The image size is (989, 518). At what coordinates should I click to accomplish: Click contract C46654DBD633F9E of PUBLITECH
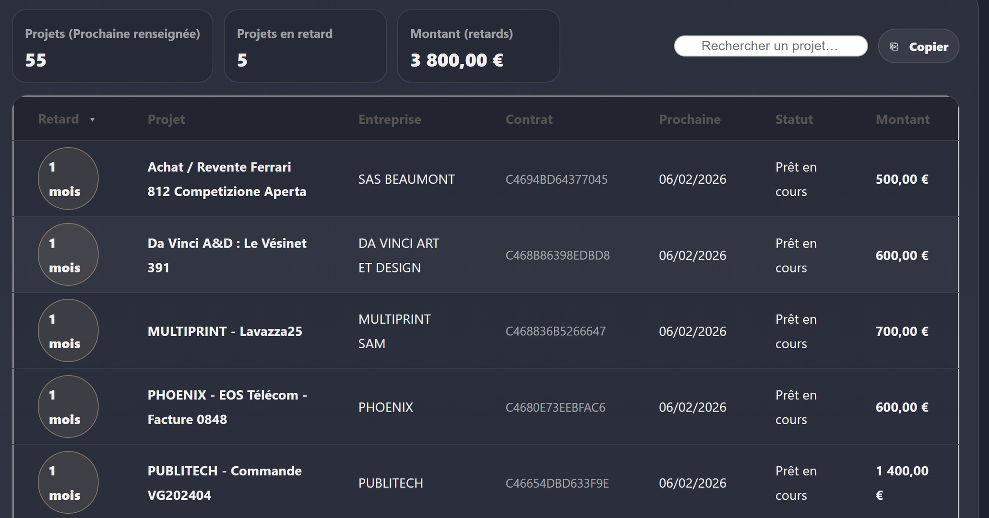[557, 483]
